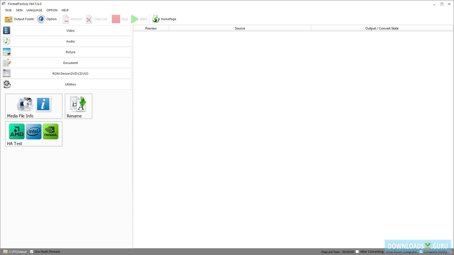
Task: Click the Shut Down Computer link
Action: point(402,252)
